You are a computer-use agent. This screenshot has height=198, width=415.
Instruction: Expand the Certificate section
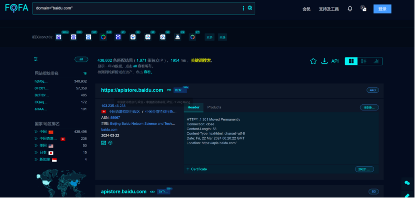pos(196,169)
